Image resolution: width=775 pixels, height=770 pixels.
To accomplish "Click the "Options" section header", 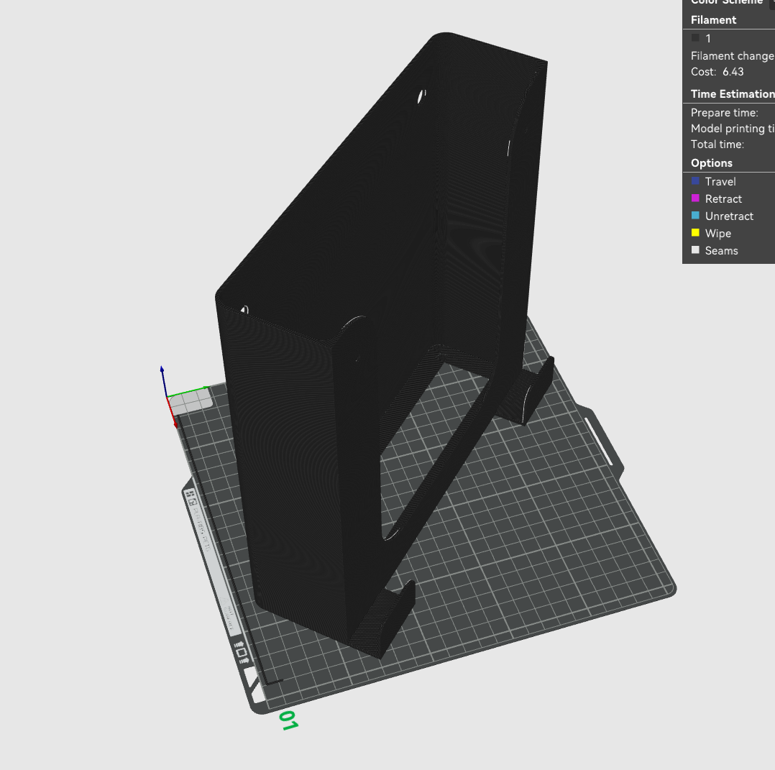I will tap(711, 163).
